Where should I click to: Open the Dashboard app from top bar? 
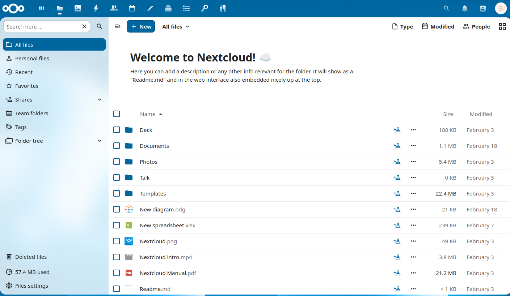(x=42, y=8)
